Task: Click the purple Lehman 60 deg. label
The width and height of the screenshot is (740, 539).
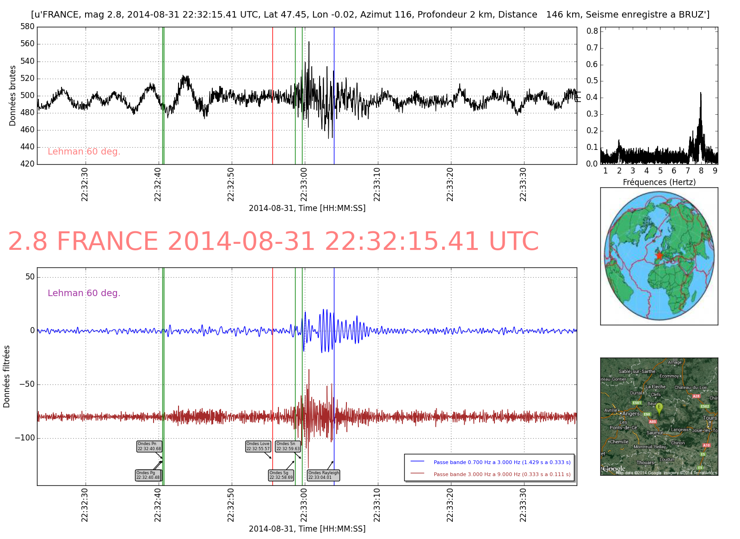Action: pyautogui.click(x=84, y=293)
